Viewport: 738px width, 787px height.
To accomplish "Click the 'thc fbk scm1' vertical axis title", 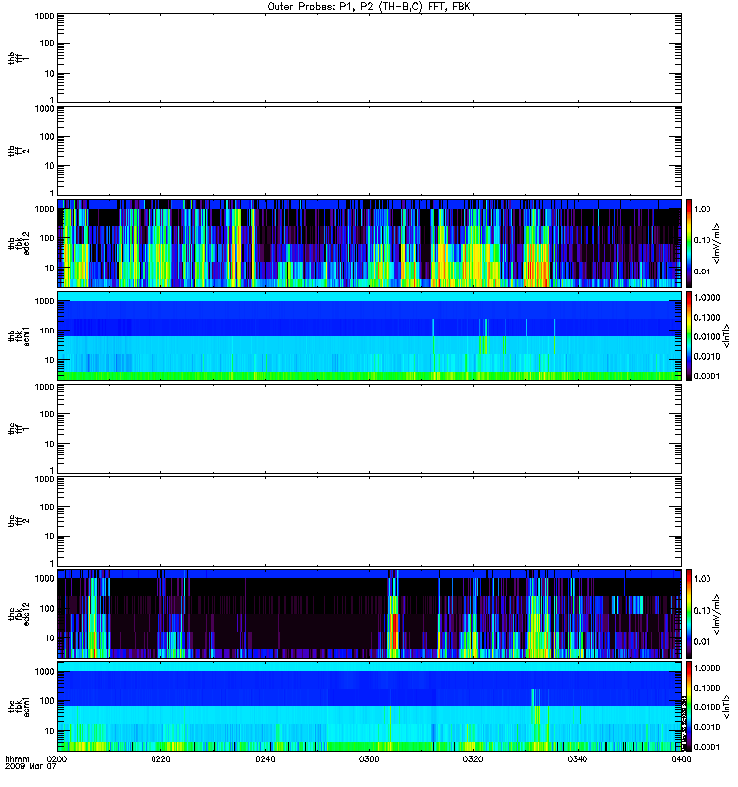I will (19, 706).
